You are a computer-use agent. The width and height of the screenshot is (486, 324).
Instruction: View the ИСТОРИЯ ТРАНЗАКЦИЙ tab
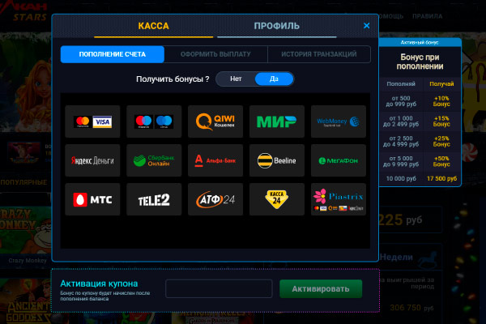(318, 54)
